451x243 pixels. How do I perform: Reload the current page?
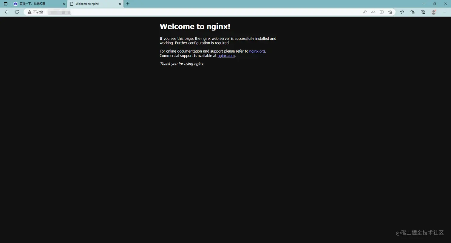coord(17,12)
